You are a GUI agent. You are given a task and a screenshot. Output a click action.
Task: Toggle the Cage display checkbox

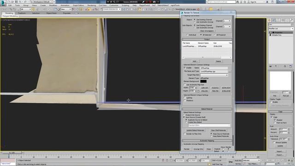click(x=271, y=117)
